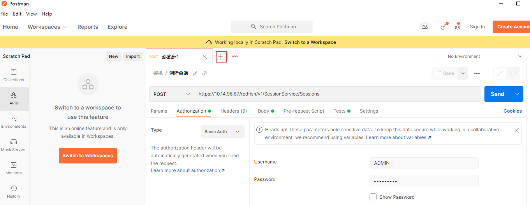Click the request URL field
530x205 pixels.
(338, 94)
